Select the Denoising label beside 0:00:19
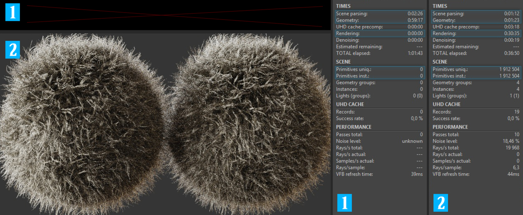Image resolution: width=523 pixels, height=215 pixels. tap(444, 40)
